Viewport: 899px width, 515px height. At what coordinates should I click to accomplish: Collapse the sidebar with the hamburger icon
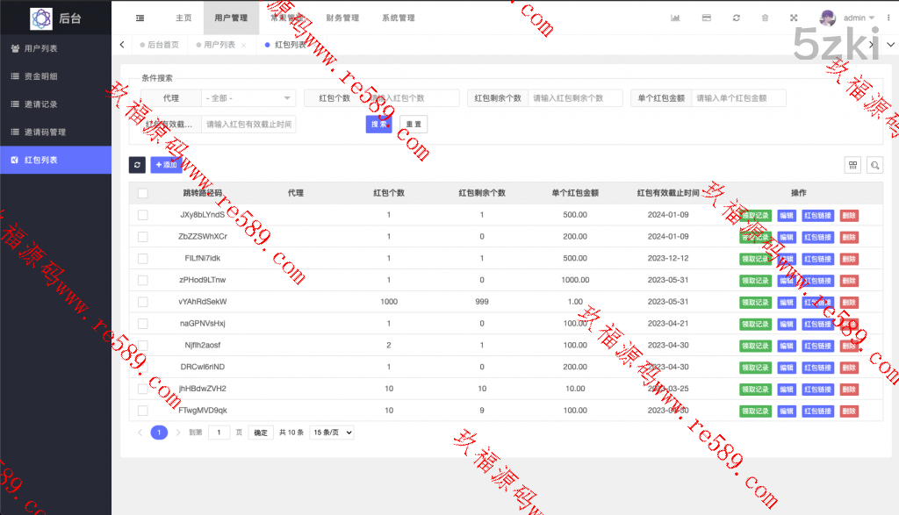[140, 18]
